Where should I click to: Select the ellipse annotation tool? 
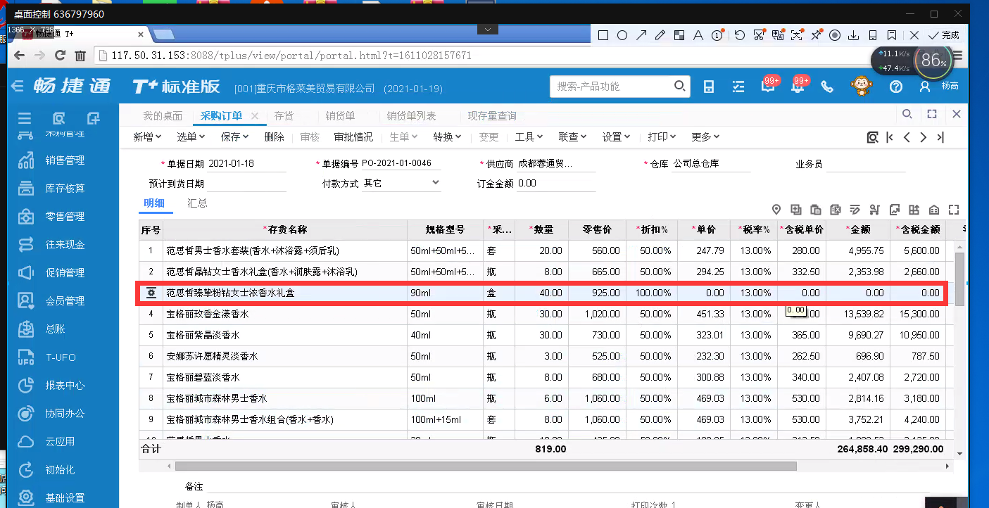point(622,34)
